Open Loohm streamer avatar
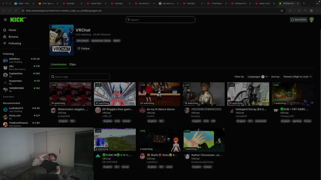This screenshot has height=180, width=321. point(142,110)
